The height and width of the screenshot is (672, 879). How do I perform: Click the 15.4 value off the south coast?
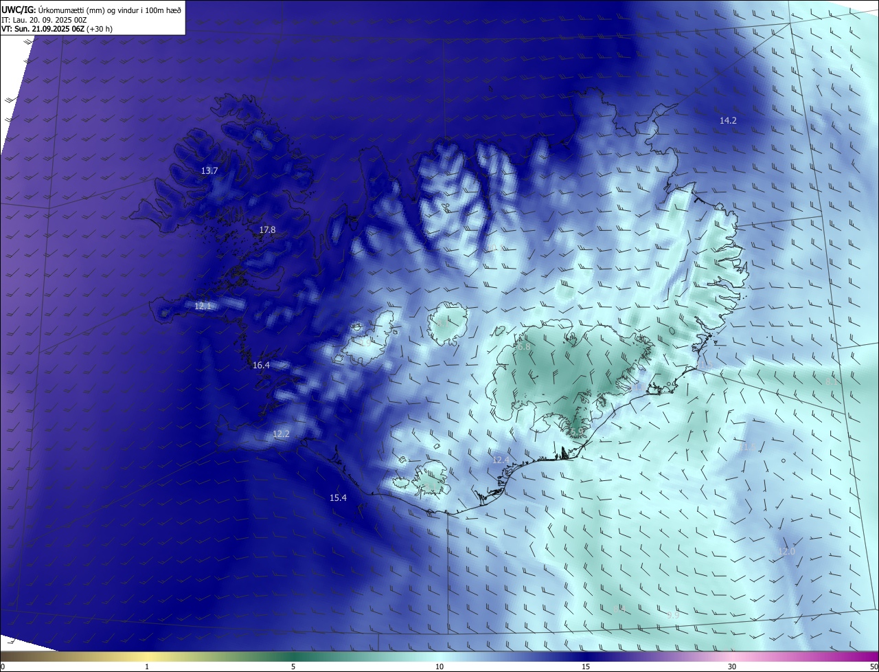click(338, 497)
